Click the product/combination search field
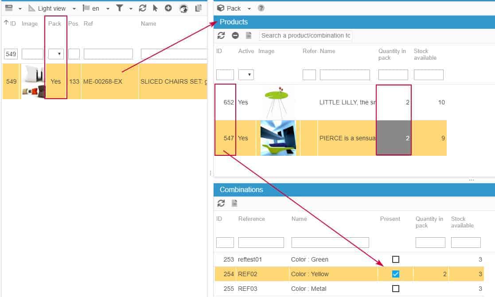The height and width of the screenshot is (297, 495). click(x=305, y=35)
